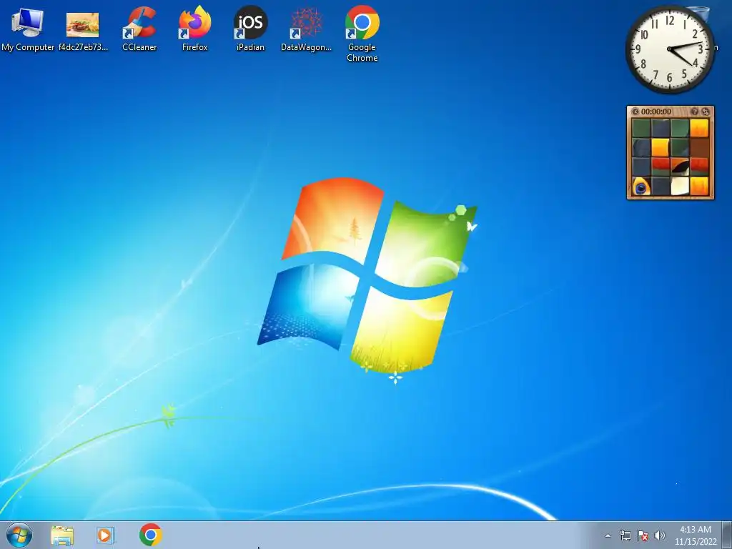Click the Show desktop button on taskbar edge
Image resolution: width=732 pixels, height=549 pixels.
727,535
